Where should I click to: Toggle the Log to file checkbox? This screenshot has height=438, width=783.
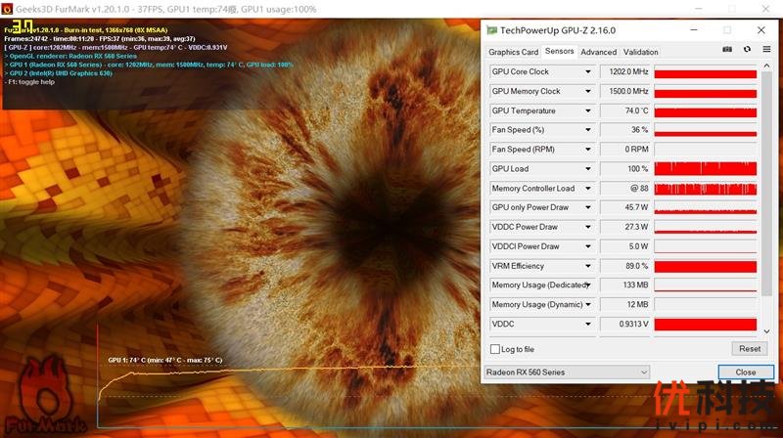click(495, 349)
